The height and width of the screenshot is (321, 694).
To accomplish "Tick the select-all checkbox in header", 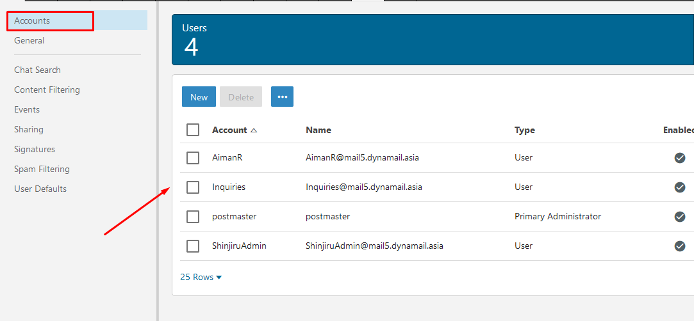I will point(193,130).
